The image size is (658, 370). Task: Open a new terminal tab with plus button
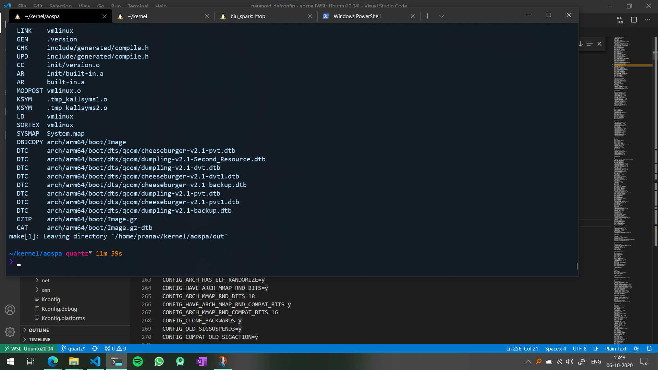click(427, 16)
